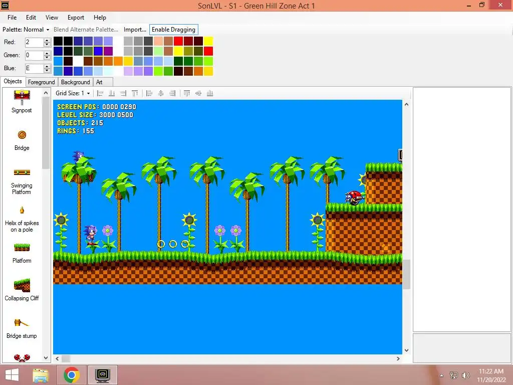Click the object list scroll down arrow
Screen dimensions: 513x385
point(46,358)
